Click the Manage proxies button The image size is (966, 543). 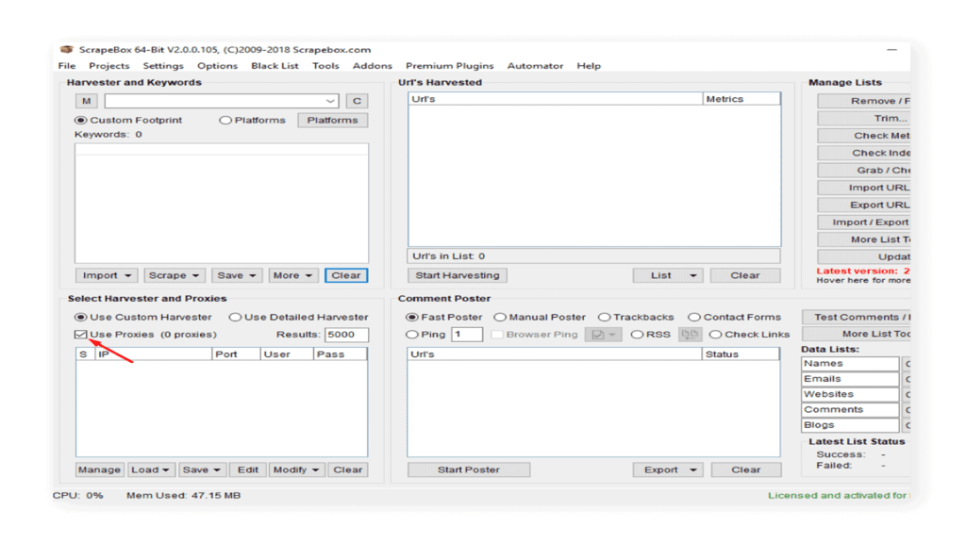[99, 469]
